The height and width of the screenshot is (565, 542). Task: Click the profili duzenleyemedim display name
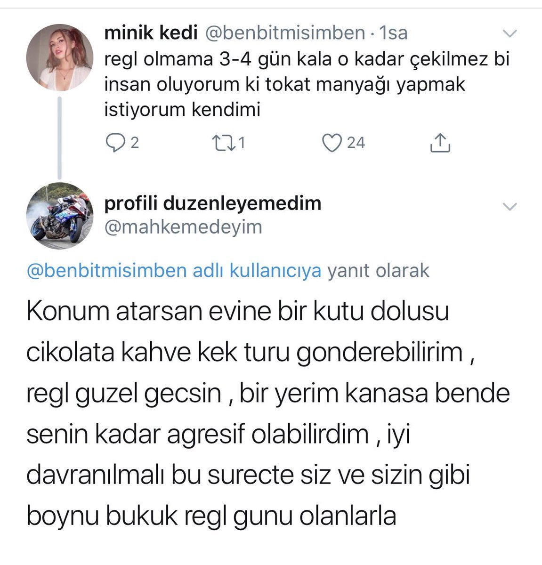coord(212,203)
